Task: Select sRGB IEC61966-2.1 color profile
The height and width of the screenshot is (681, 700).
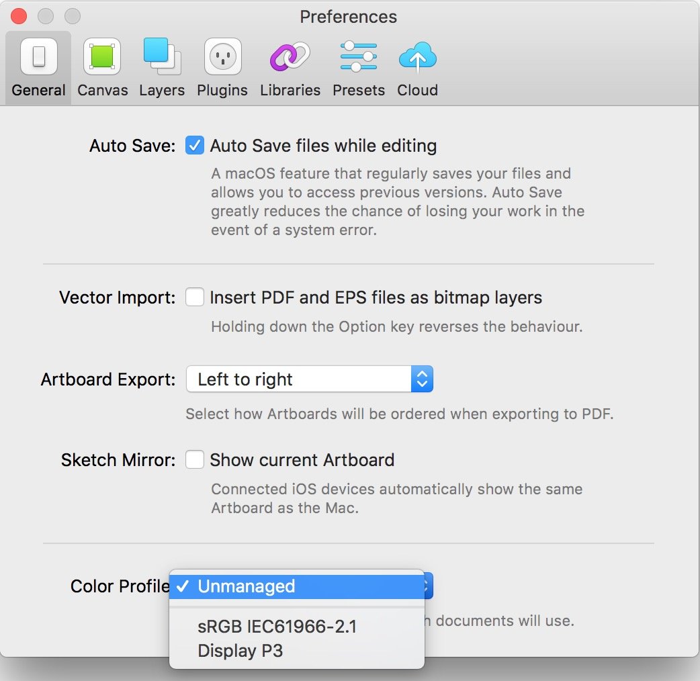Action: coord(297,627)
